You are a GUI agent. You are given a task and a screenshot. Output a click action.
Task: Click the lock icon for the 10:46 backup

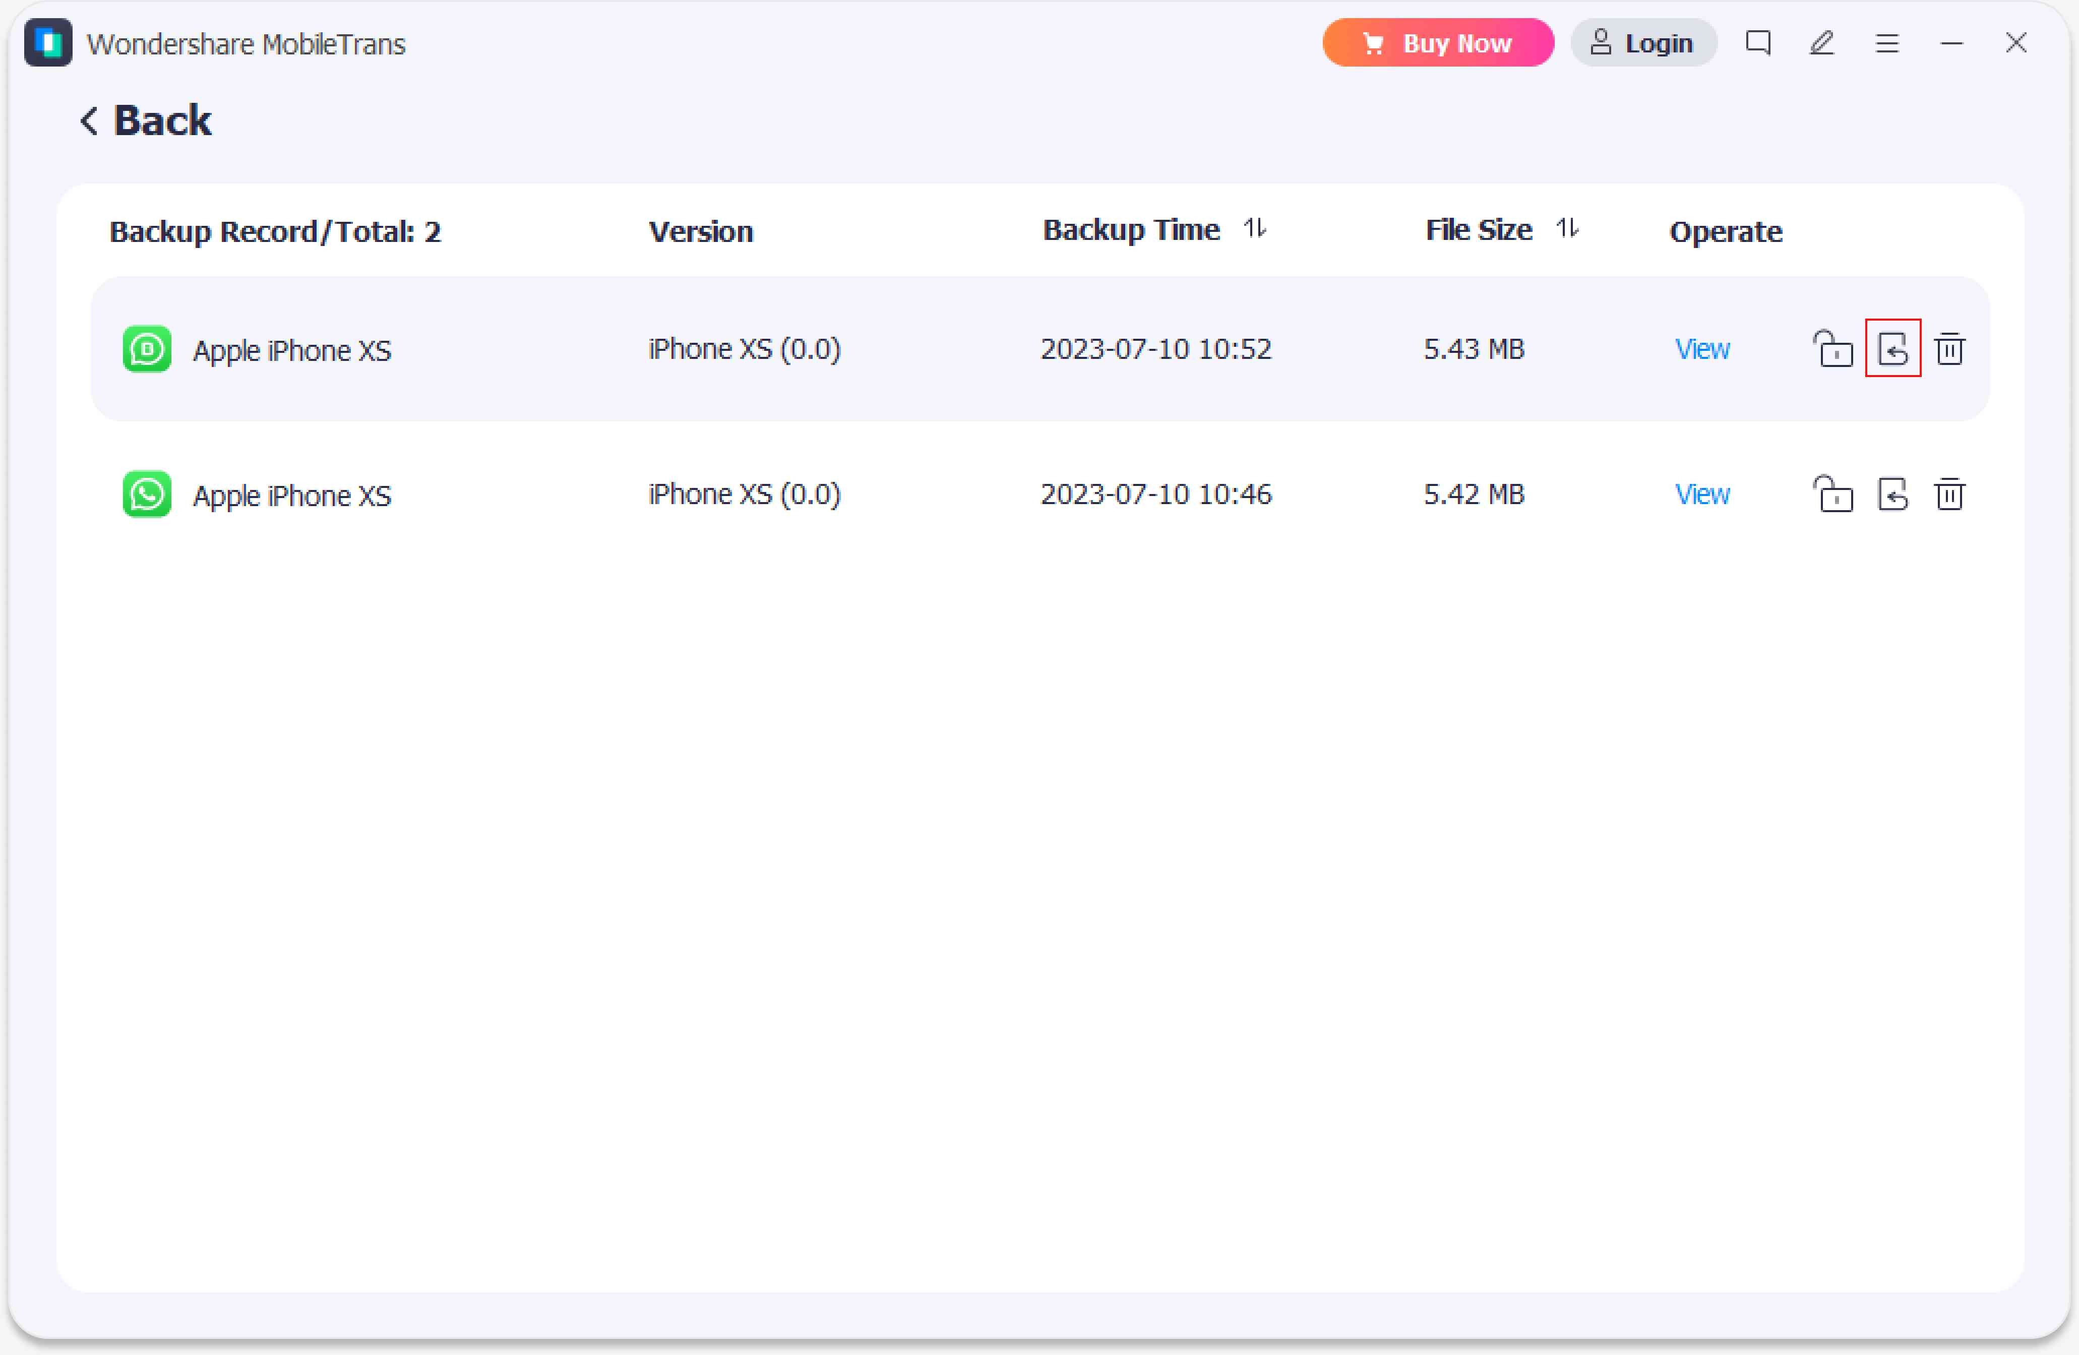coord(1832,494)
